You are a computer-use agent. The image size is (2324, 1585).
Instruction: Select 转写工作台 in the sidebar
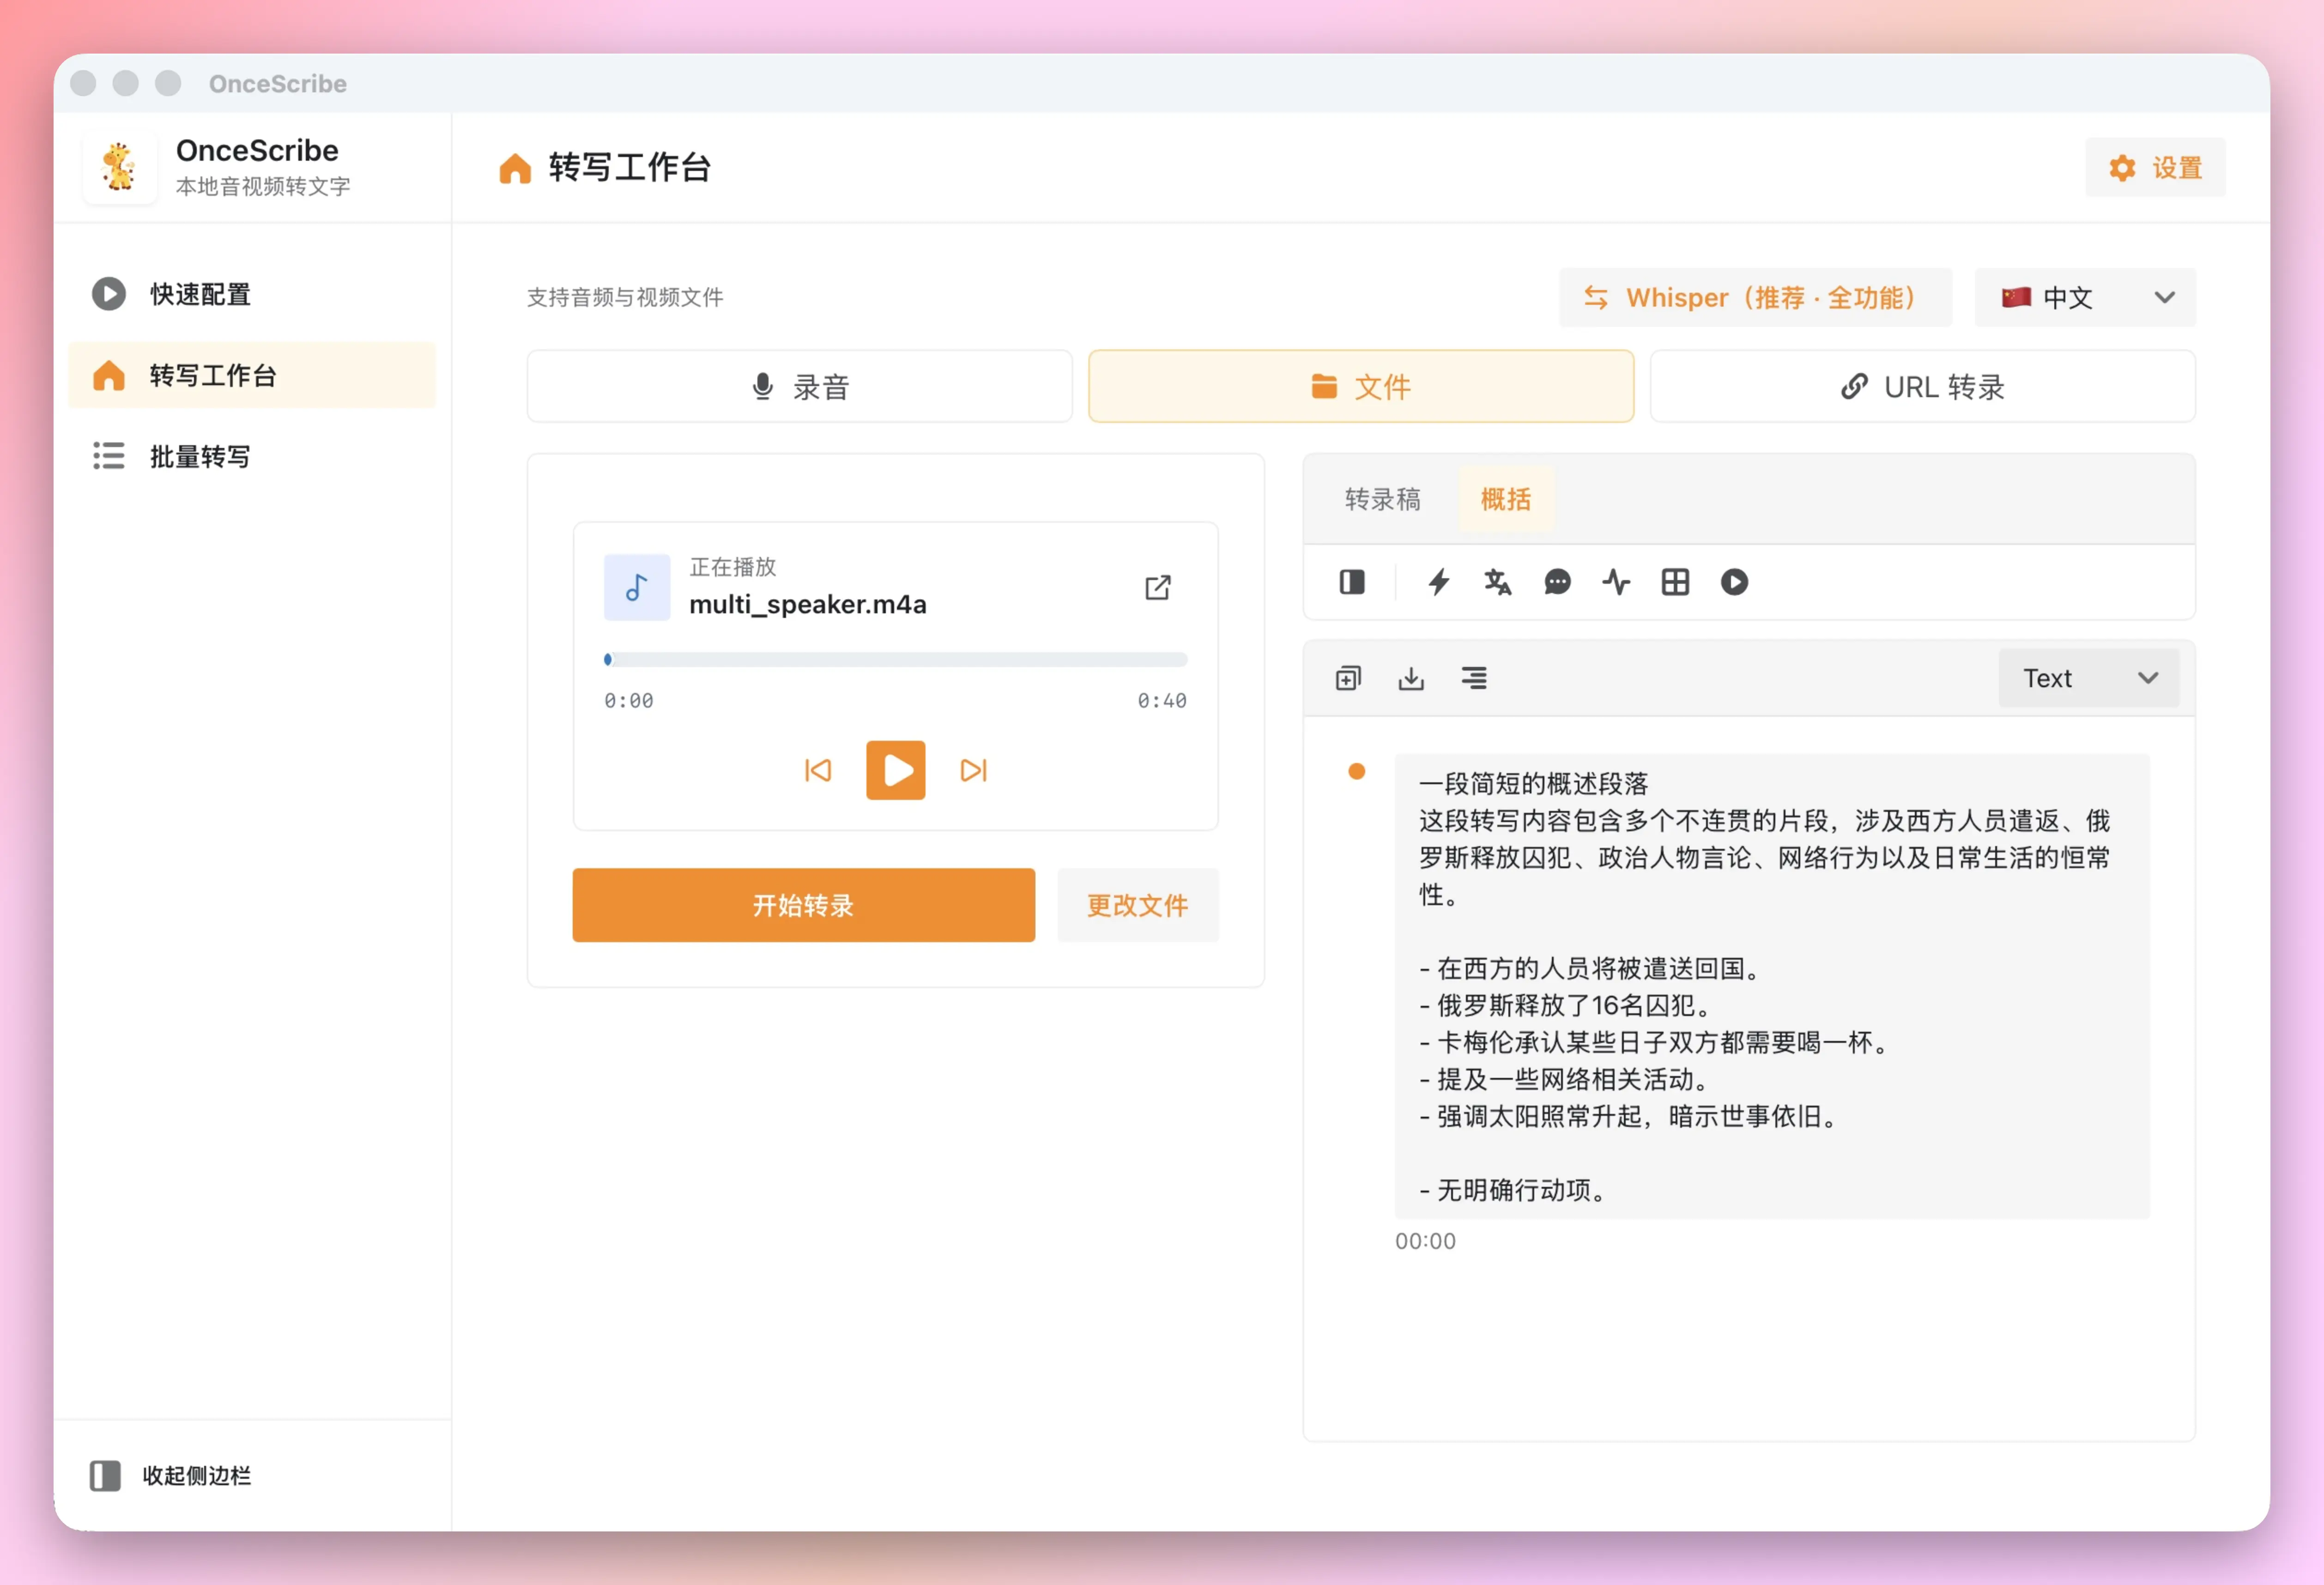pos(252,375)
